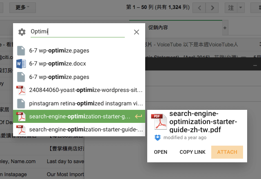
Task: Click Word icon for 6-7 wp-optimize.docx
Action: pyautogui.click(x=21, y=63)
